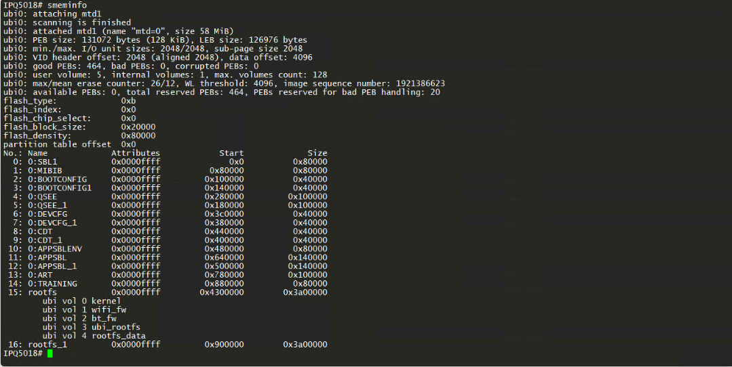Click the flash_type value 0xb
Viewport: 732px width, 367px height.
pos(128,101)
